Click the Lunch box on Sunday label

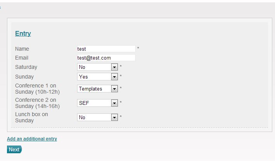coord(31,117)
